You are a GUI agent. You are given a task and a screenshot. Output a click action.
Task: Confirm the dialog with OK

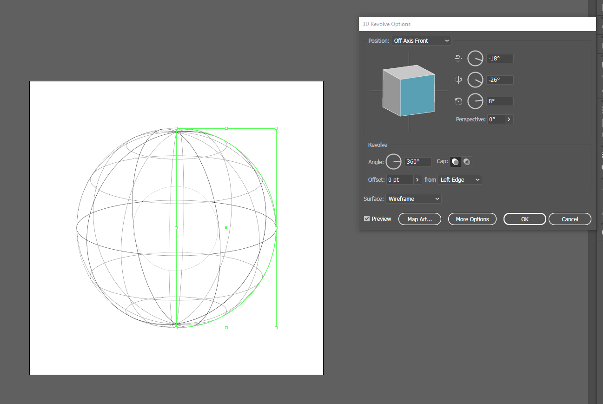[524, 219]
